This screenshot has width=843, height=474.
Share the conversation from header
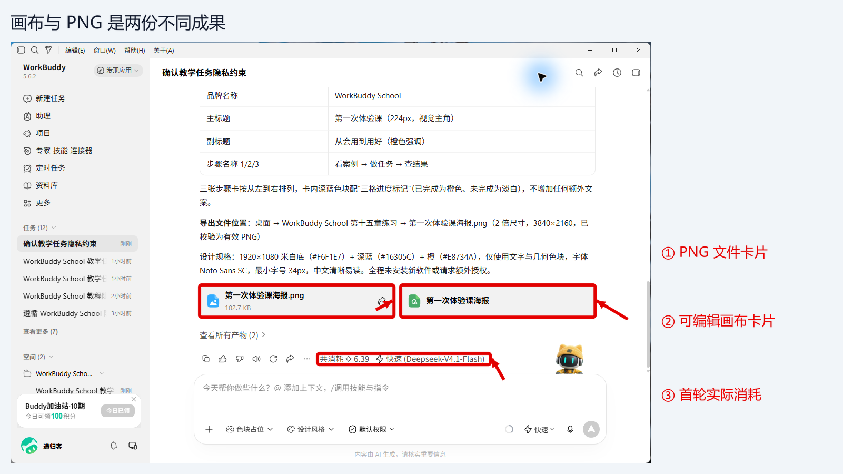(x=598, y=73)
